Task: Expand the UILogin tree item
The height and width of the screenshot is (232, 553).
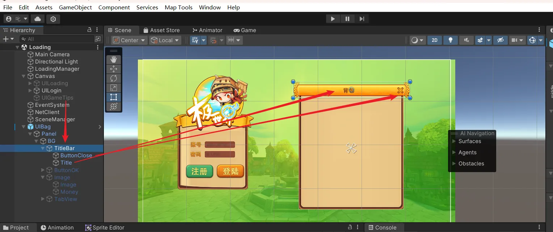Action: coord(30,91)
